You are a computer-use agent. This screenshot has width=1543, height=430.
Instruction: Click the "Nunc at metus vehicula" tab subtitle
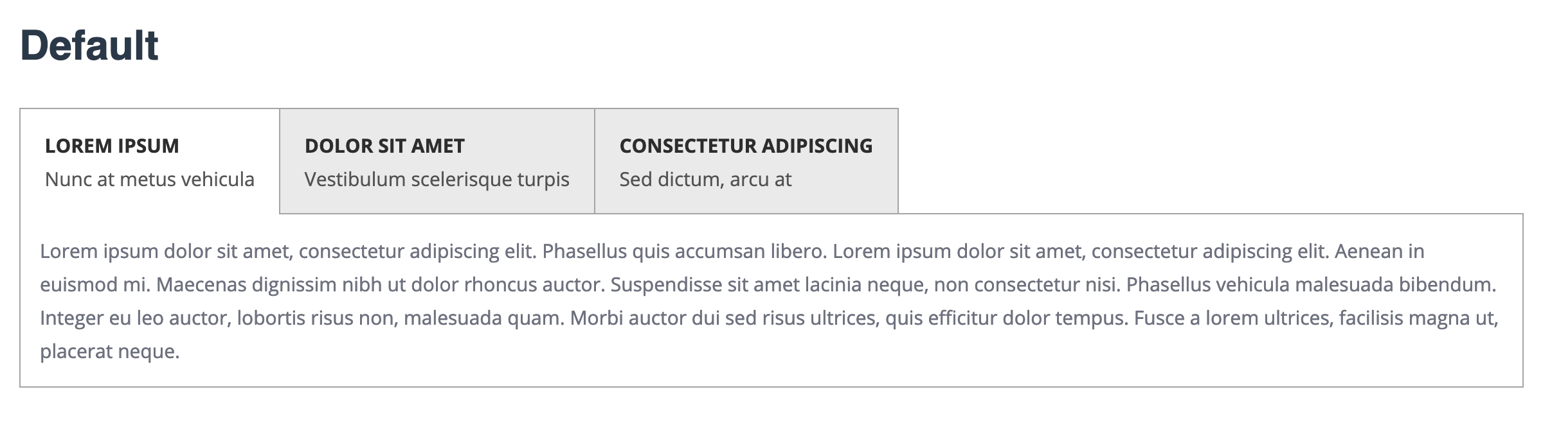coord(150,180)
